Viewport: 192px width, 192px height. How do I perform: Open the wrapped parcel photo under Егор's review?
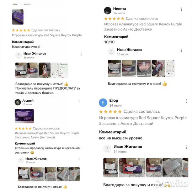[172, 167]
